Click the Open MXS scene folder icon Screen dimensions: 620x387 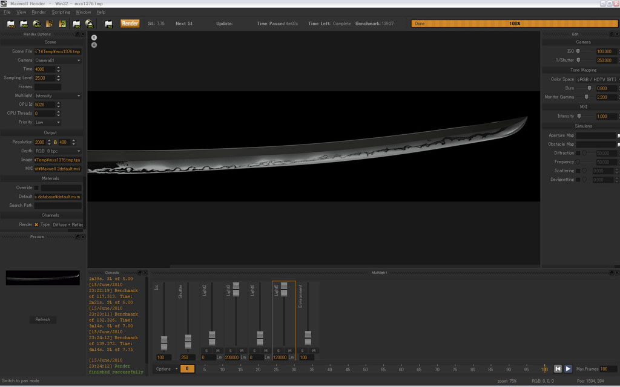(11, 24)
